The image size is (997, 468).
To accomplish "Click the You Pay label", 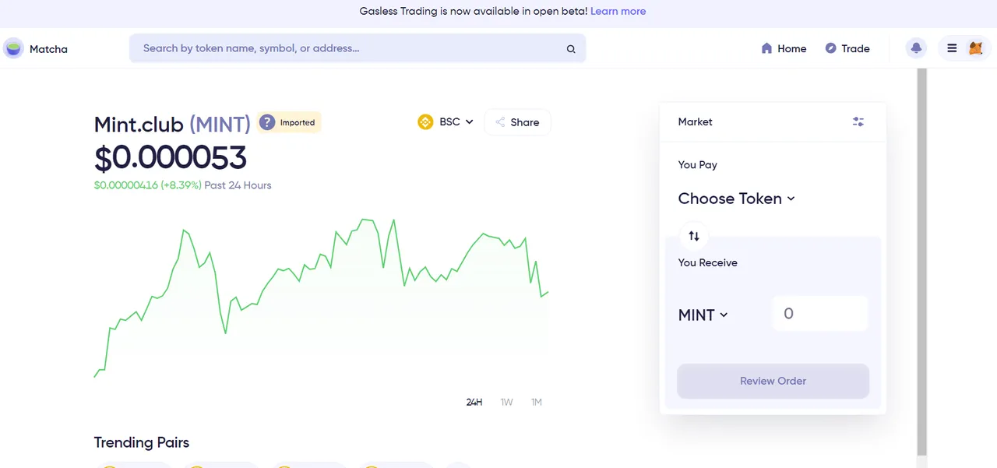I will [x=698, y=165].
